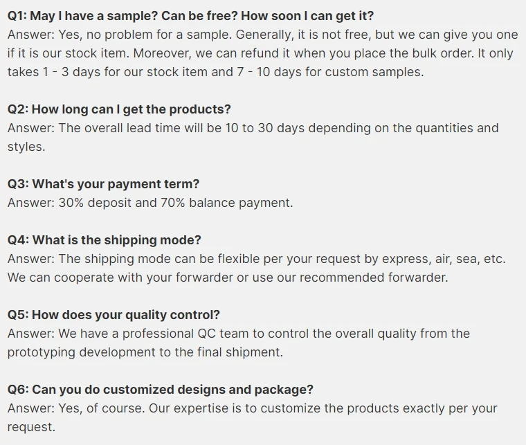
Task: Click the Q4 shipping mode heading
Action: click(104, 239)
